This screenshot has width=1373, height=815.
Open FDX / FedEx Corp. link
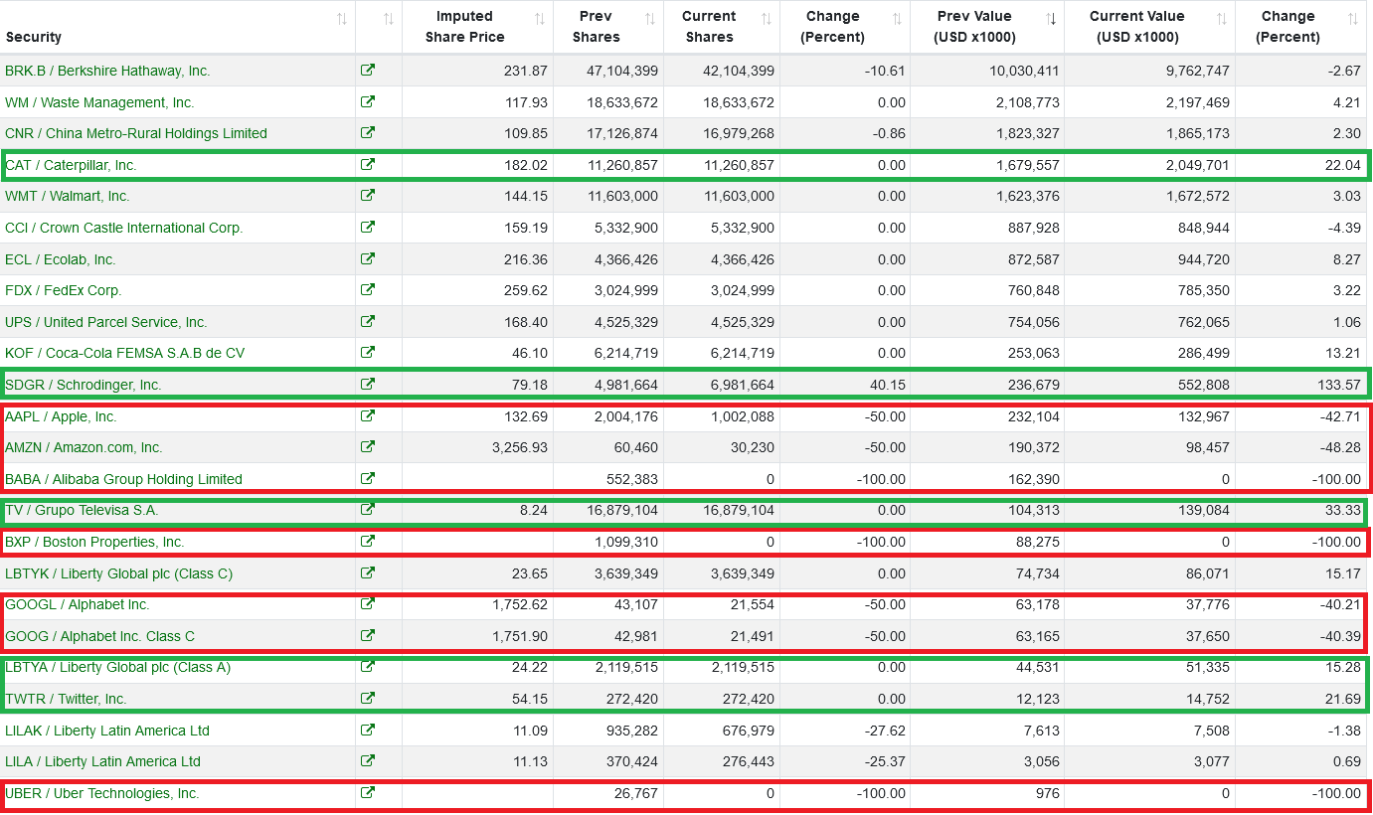pyautogui.click(x=64, y=290)
